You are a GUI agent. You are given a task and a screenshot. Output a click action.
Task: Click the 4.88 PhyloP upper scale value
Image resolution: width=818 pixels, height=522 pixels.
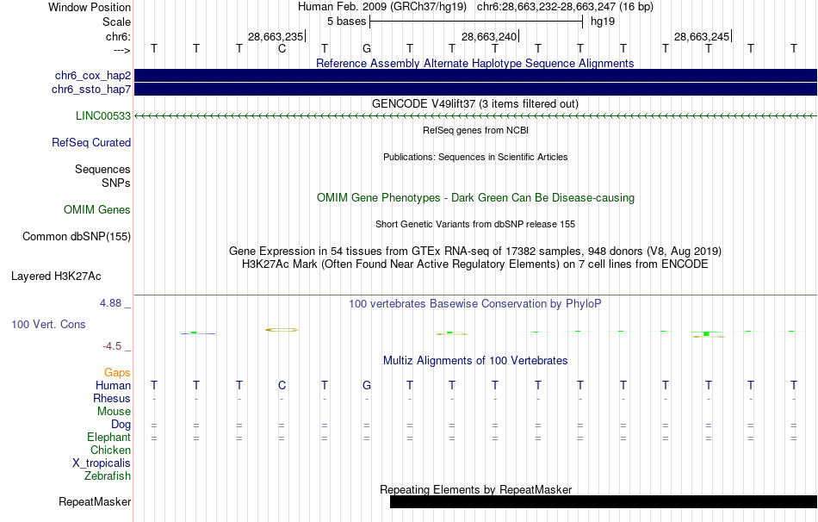[111, 303]
